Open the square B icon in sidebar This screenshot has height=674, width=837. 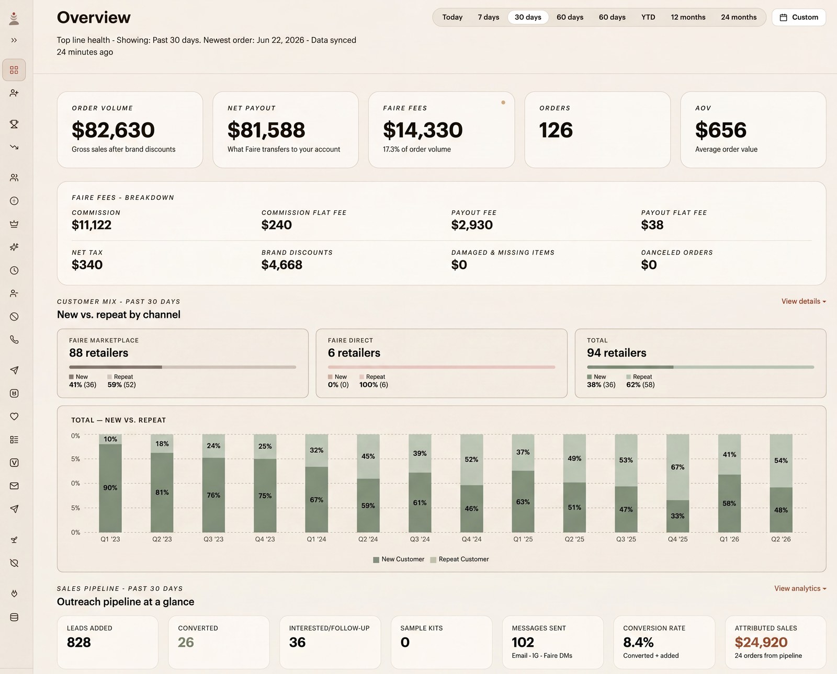point(14,393)
